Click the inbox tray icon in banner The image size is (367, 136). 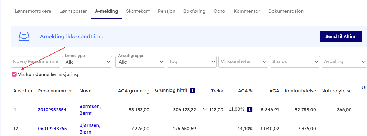click(x=24, y=36)
